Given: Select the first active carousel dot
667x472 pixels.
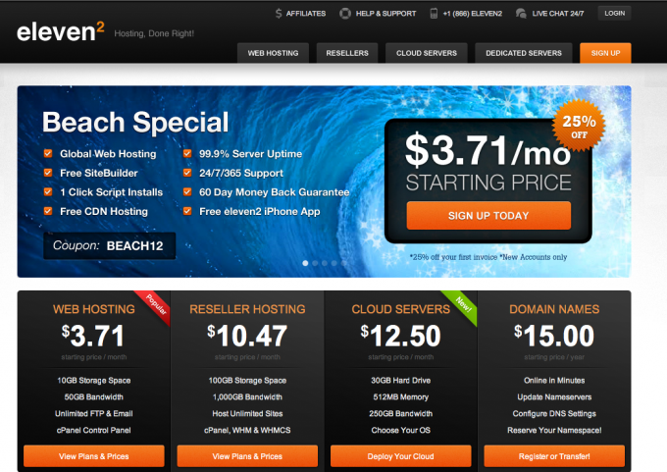Looking at the screenshot, I should click(305, 263).
